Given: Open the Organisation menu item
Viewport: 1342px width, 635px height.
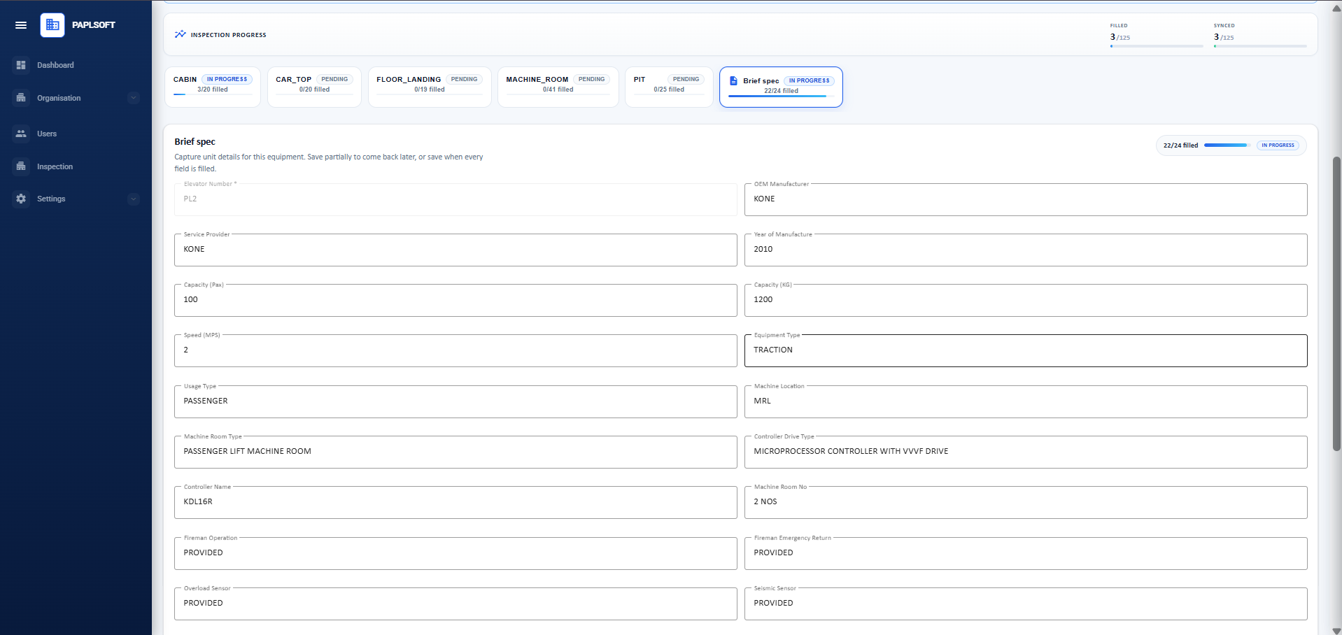Looking at the screenshot, I should (x=59, y=98).
